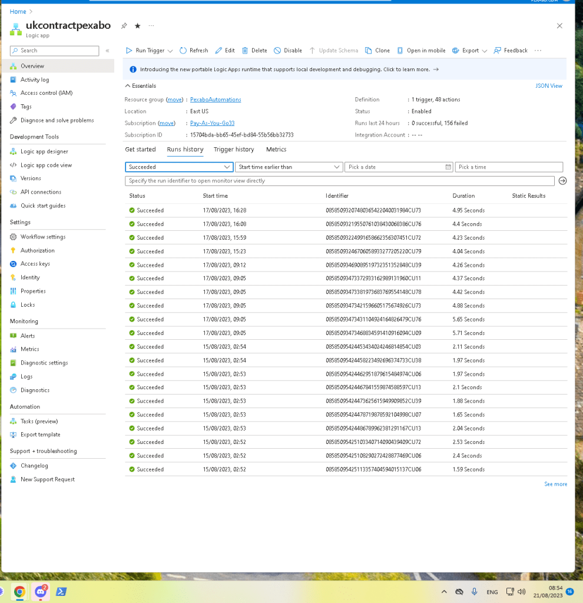Focus the sidebar Search box

click(x=54, y=51)
